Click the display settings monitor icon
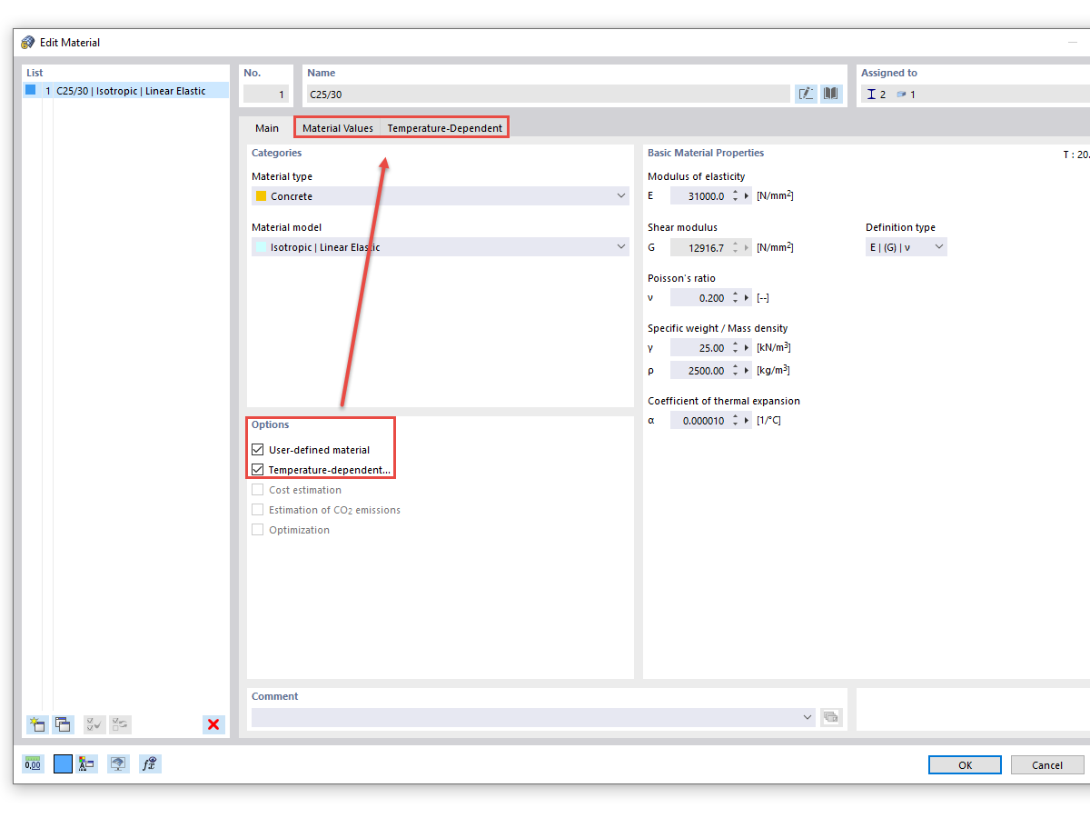This screenshot has width=1090, height=818. (117, 763)
